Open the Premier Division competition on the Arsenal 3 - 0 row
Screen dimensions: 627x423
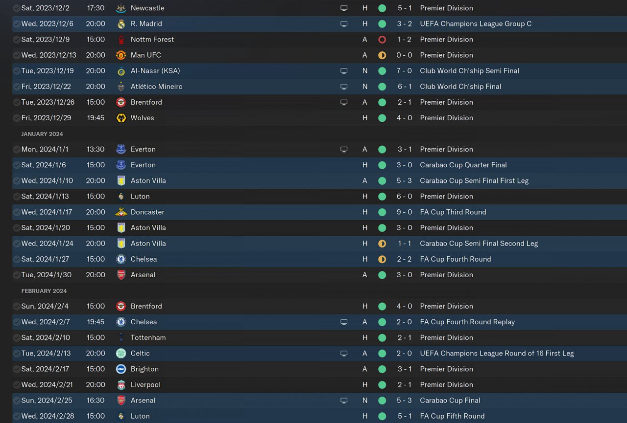pyautogui.click(x=446, y=275)
